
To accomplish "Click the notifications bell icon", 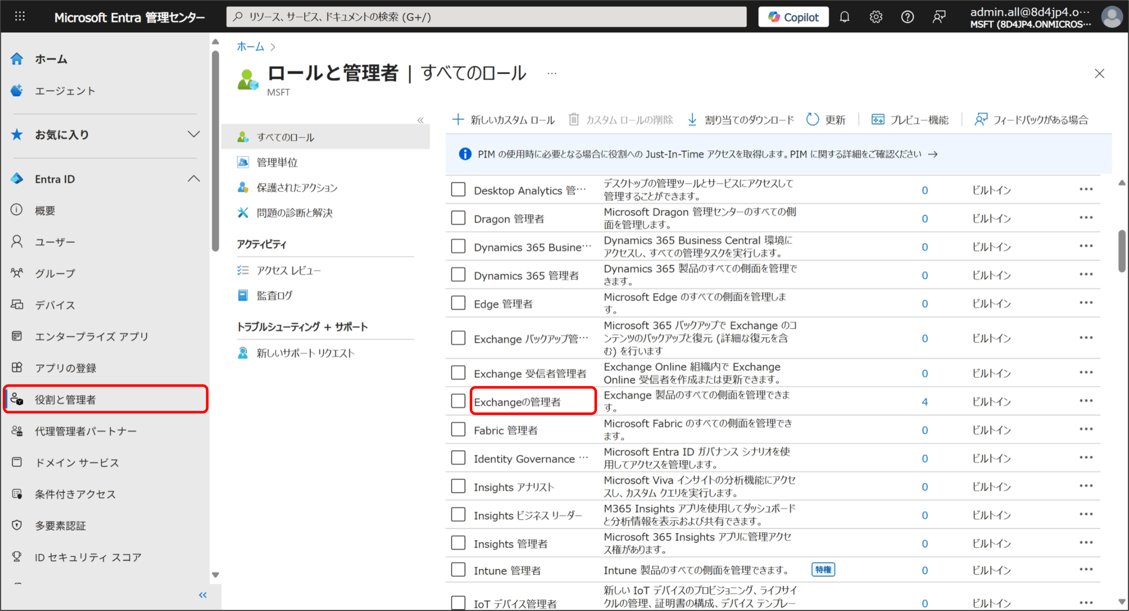I will point(844,17).
